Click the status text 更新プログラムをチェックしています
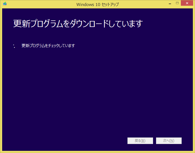This screenshot has height=153, width=195. point(48,46)
